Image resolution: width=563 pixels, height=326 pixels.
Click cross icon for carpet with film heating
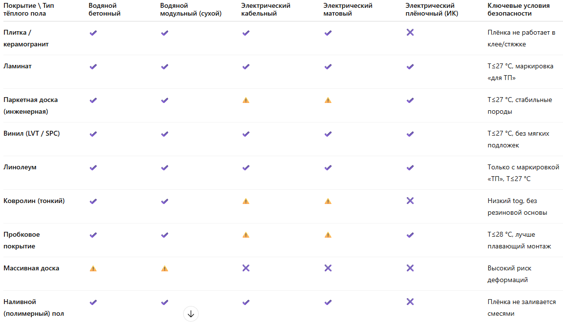(410, 201)
